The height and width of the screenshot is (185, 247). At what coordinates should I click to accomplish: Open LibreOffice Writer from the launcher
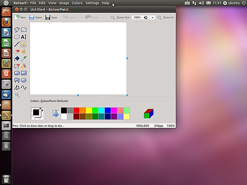pyautogui.click(x=6, y=32)
